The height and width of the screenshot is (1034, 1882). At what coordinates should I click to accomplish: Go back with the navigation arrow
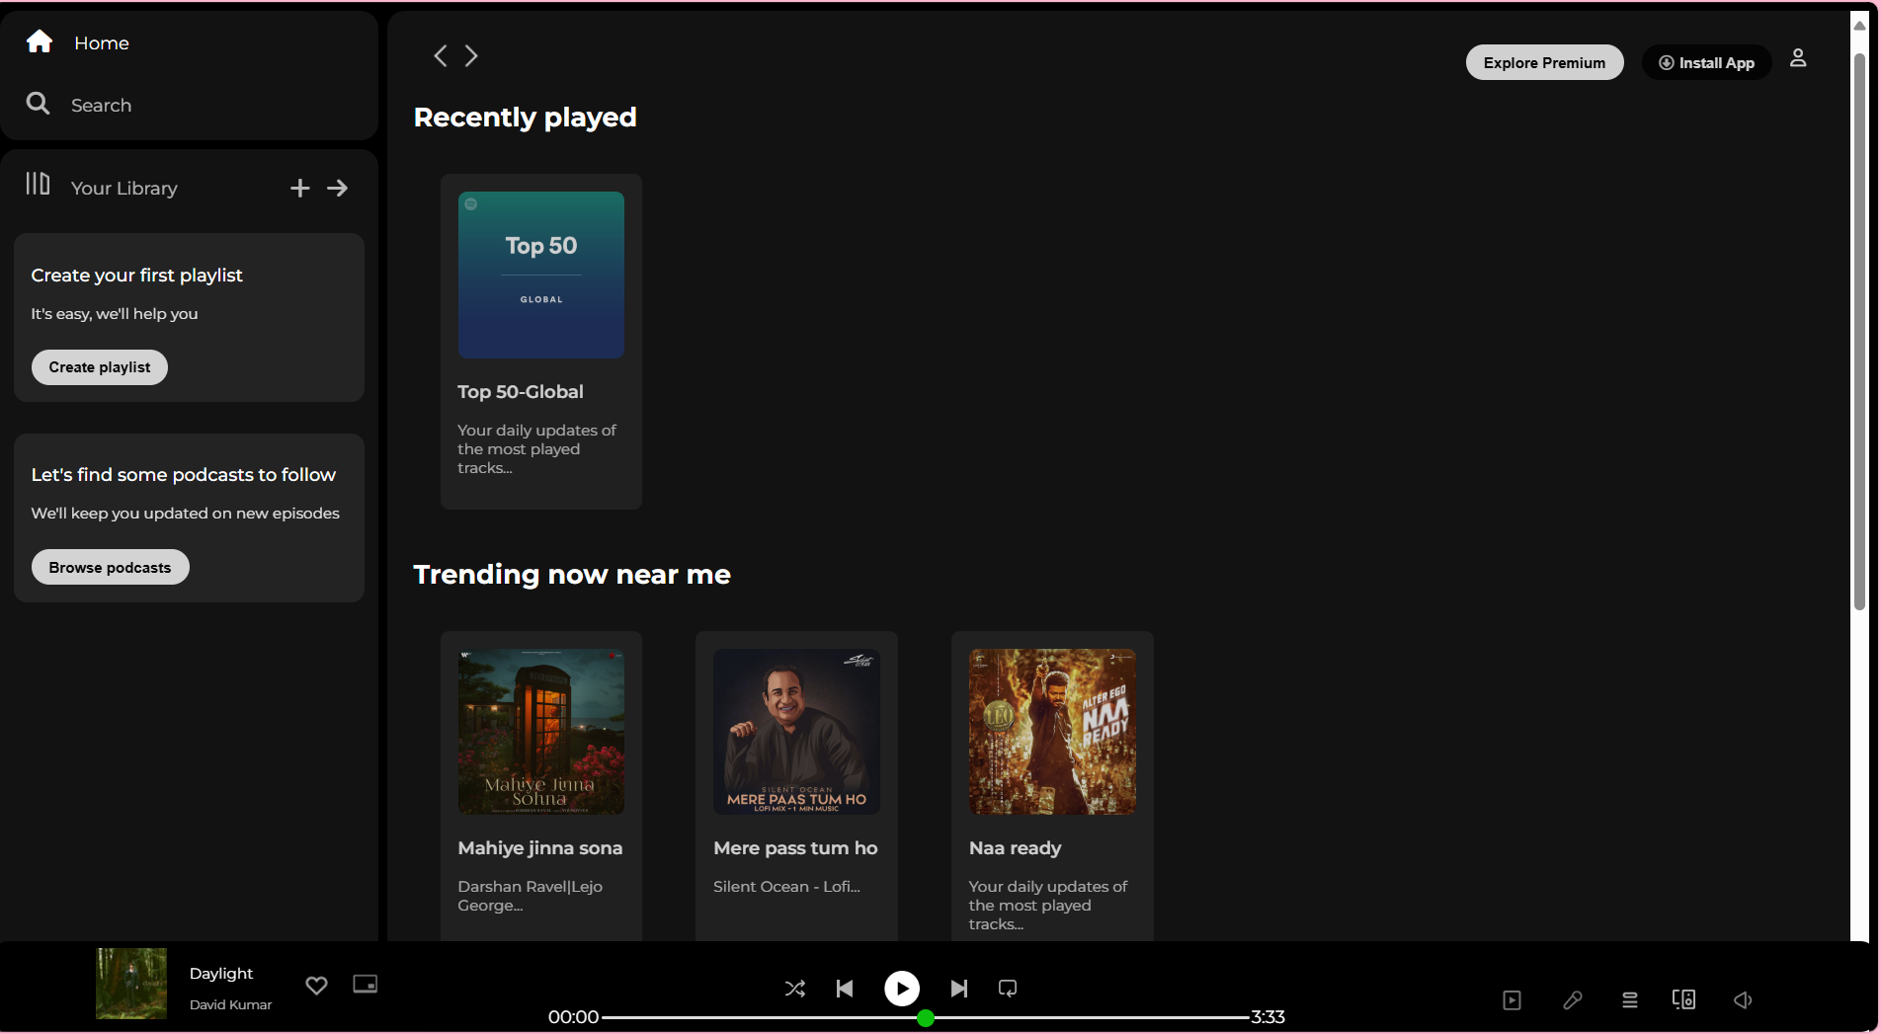click(440, 55)
